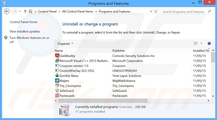The image size is (217, 120).
Task: Close the Programs and Features window
Action: (210, 2)
